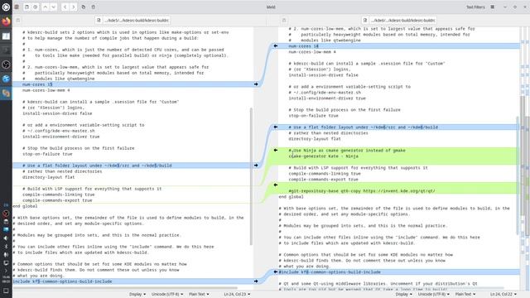Click '#include kf6-common-options-build-include' in right pane
Viewport: 530px width, 298px height.
click(330, 272)
